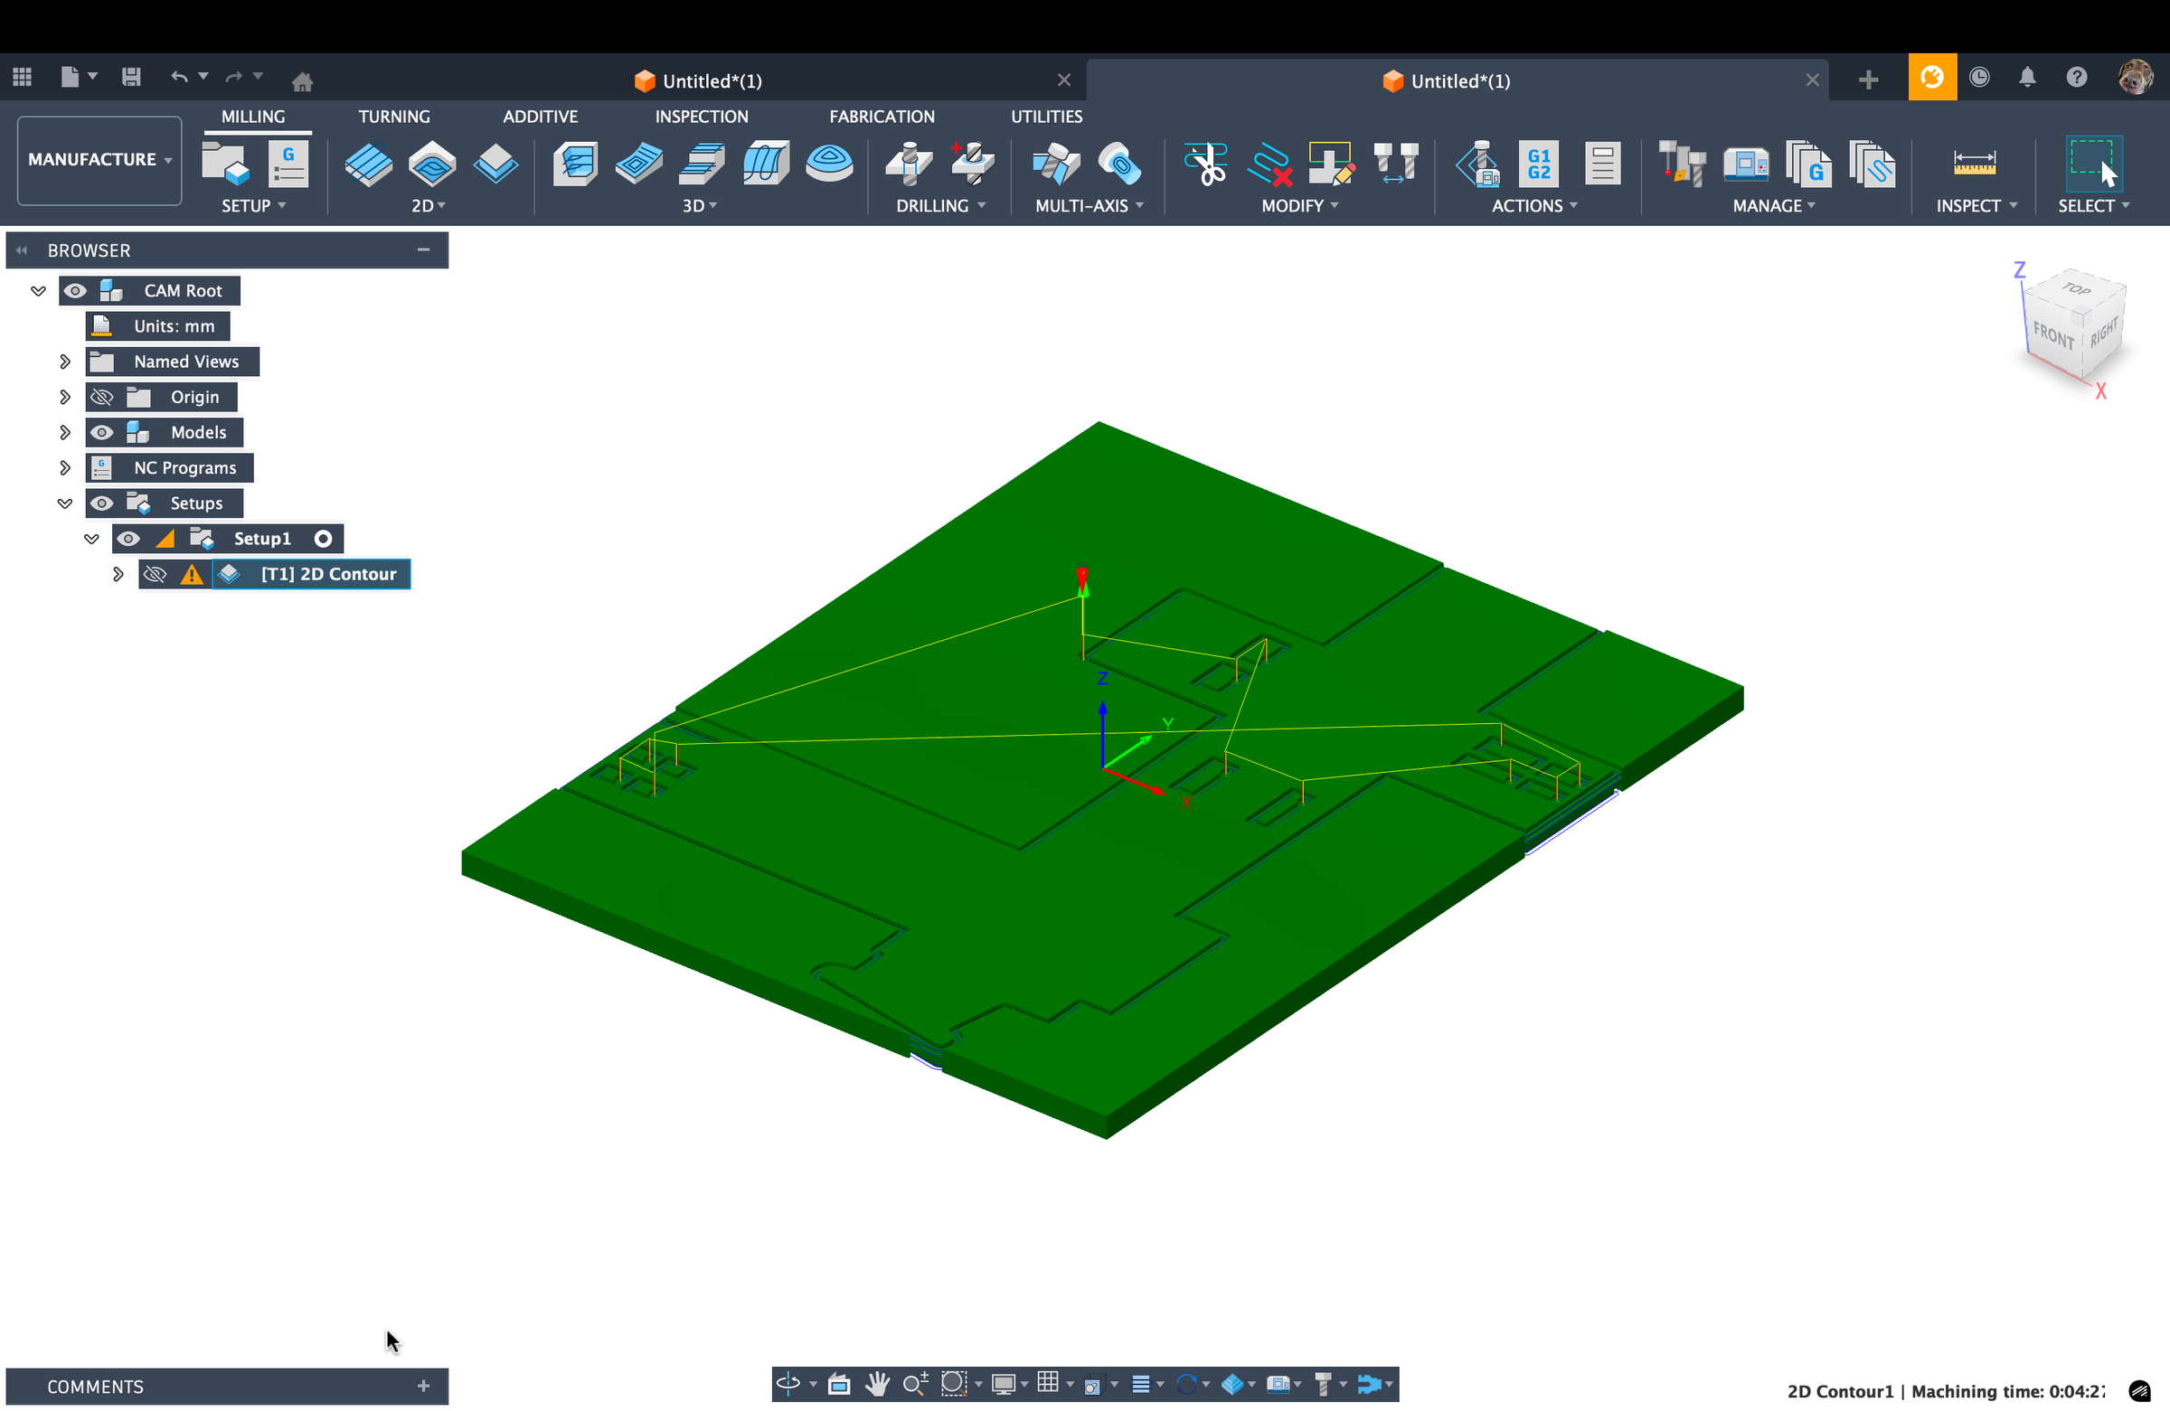Toggle visibility of the Models node
Image resolution: width=2170 pixels, height=1411 pixels.
coord(100,432)
